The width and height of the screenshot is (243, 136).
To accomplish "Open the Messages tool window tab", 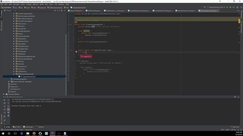I will pos(28,127).
